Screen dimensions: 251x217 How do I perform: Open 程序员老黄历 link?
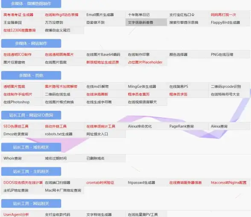[139, 94]
